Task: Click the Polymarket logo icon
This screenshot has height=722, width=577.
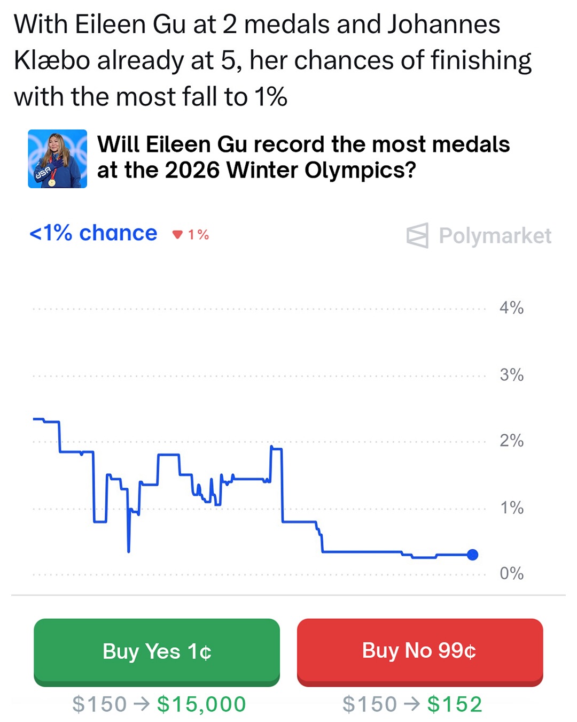Action: tap(417, 235)
